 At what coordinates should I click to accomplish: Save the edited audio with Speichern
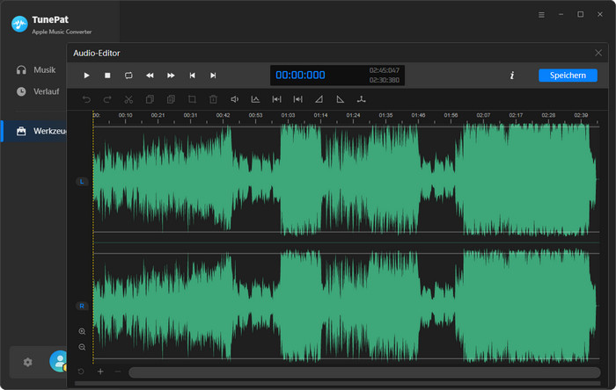click(x=568, y=76)
